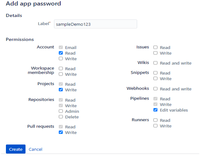Image resolution: width=200 pixels, height=161 pixels.
Task: Uncheck Pipelines Edit variables
Action: (155, 110)
